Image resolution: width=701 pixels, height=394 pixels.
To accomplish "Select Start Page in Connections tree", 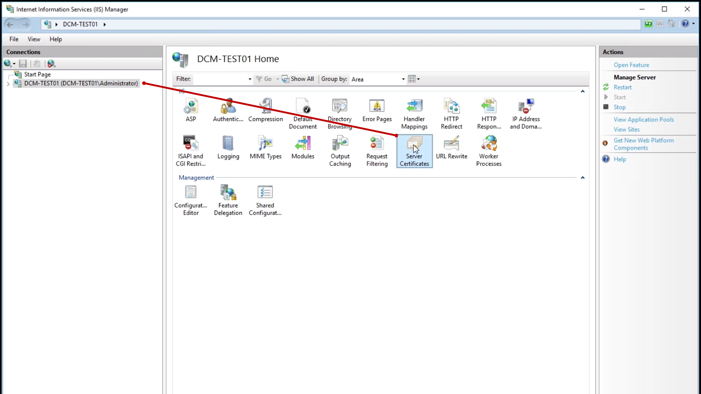I will coord(37,74).
